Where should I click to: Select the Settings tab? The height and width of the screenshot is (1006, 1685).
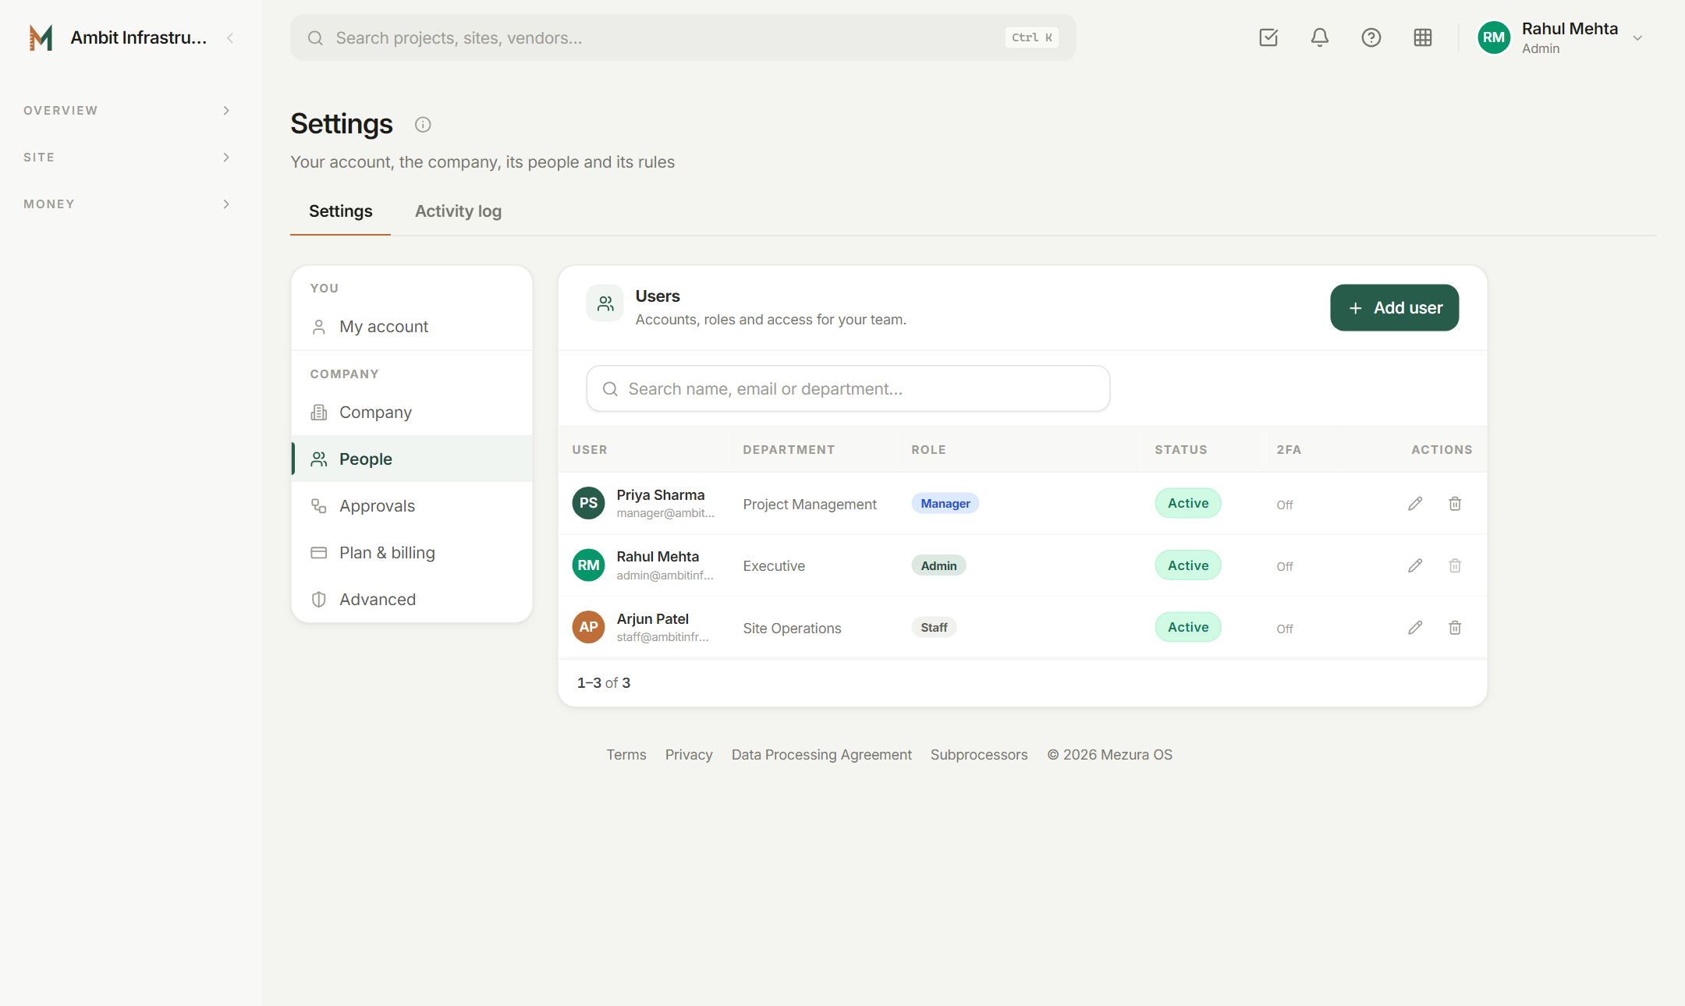[x=340, y=211]
